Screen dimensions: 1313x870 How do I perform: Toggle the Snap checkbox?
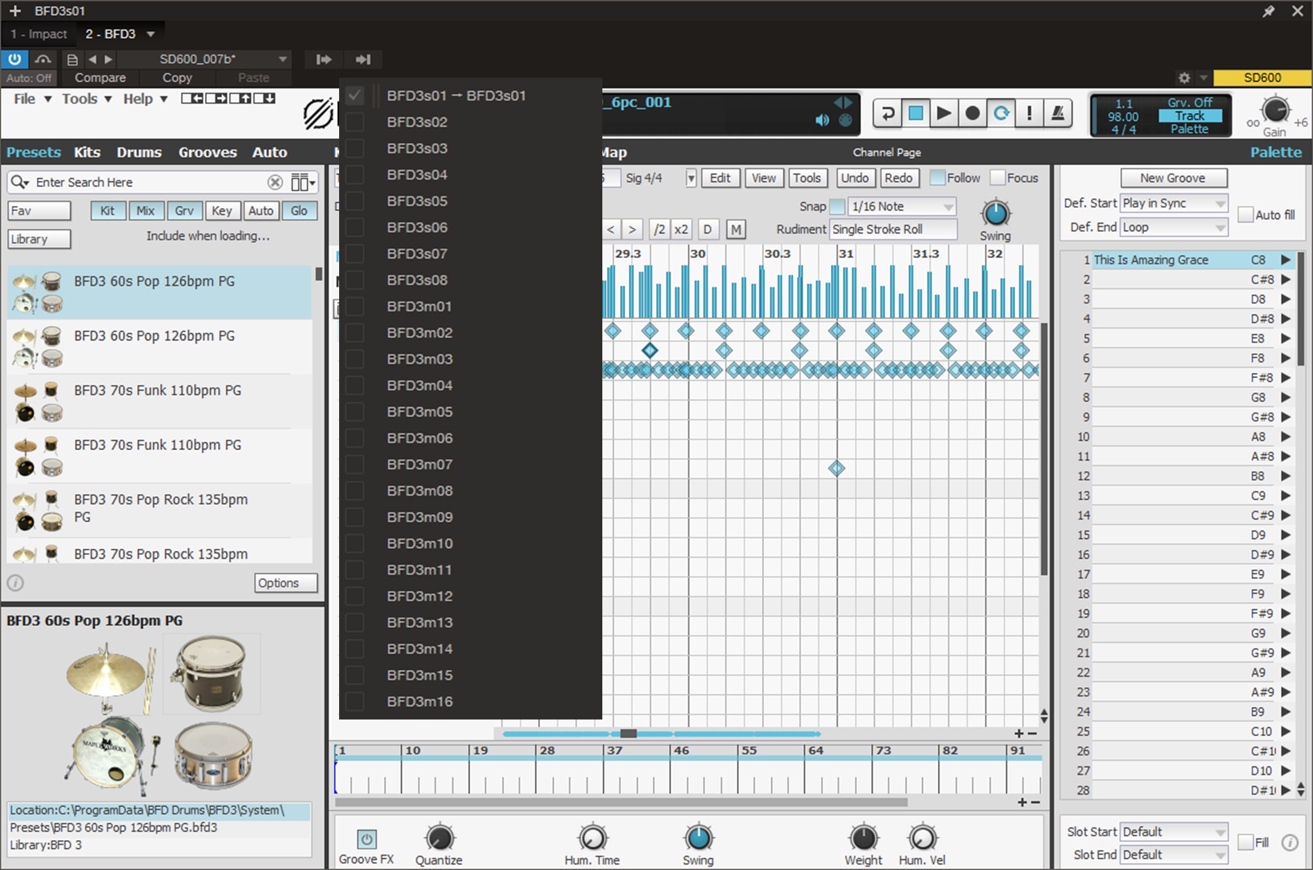(x=837, y=206)
